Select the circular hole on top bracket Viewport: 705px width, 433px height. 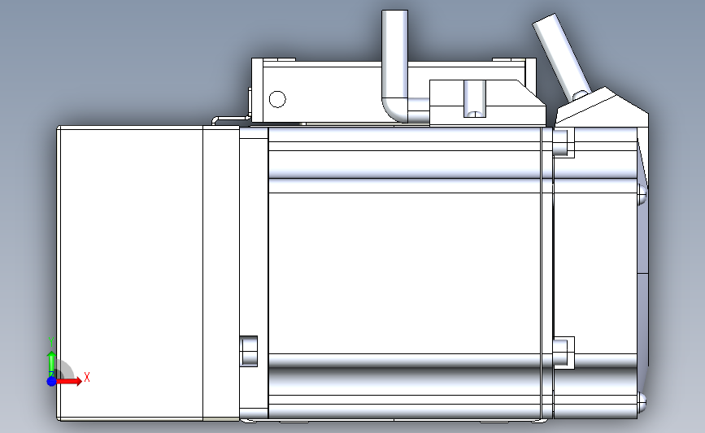pos(277,99)
